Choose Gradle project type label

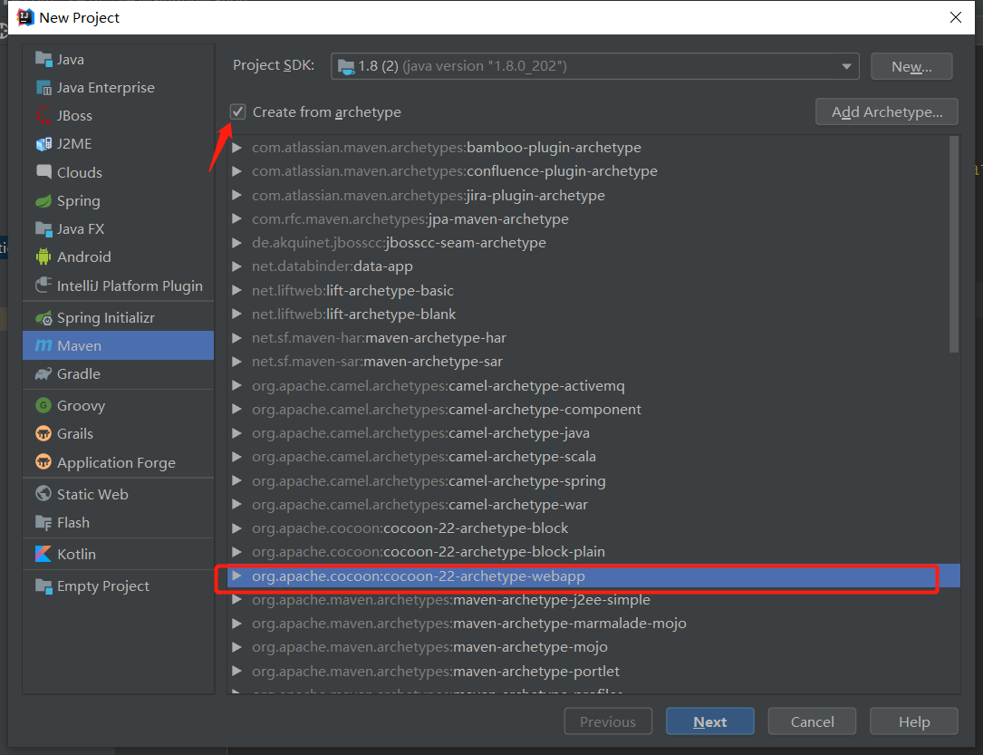click(78, 374)
